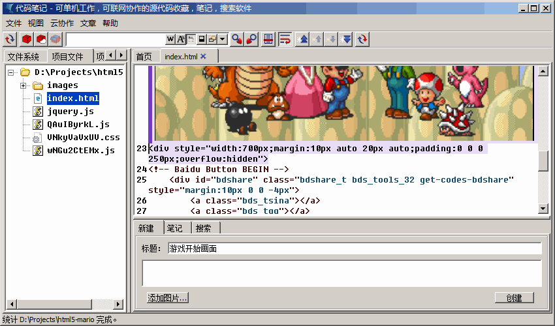Click the 标题 title input field
The image size is (555, 326).
click(355, 248)
